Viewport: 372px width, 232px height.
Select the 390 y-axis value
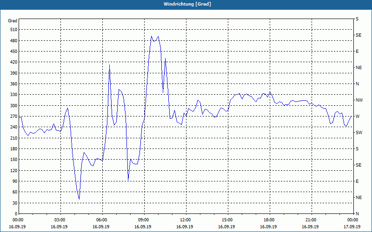13,73
